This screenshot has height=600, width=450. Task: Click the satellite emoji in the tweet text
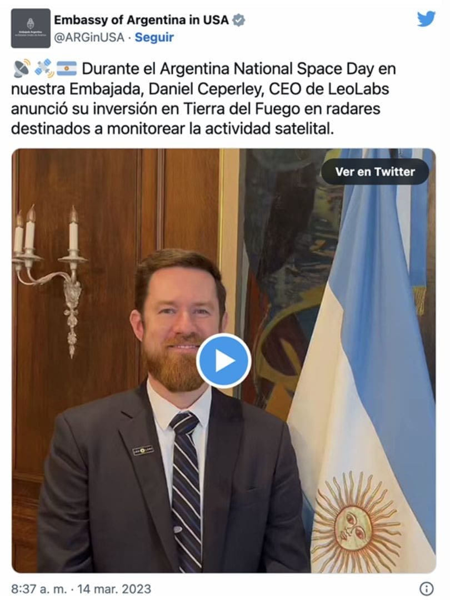[44, 68]
